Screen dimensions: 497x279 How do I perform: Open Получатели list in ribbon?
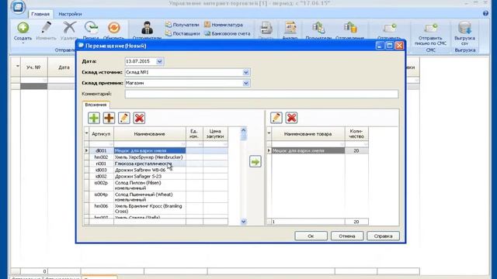tap(182, 25)
